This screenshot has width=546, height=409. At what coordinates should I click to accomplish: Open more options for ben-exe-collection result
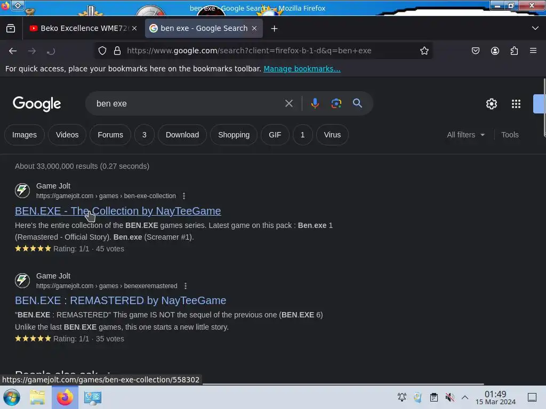coord(184,196)
